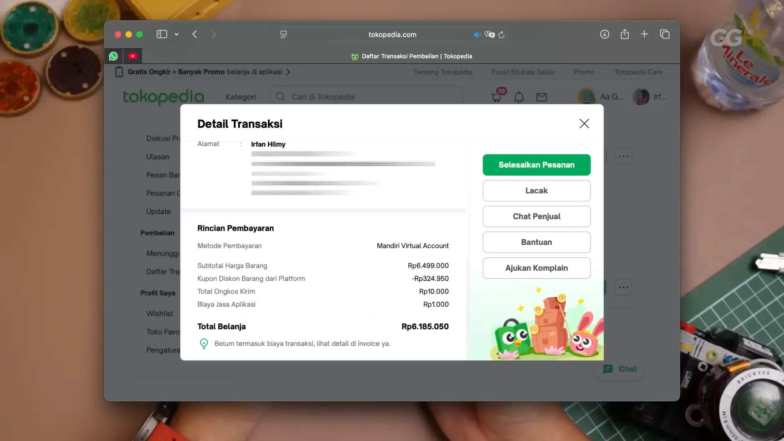Click the tokopedia logo
Viewport: 784px width, 441px height.
click(x=163, y=97)
